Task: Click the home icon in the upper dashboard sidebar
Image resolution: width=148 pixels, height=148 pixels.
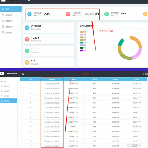Action: click(3, 9)
